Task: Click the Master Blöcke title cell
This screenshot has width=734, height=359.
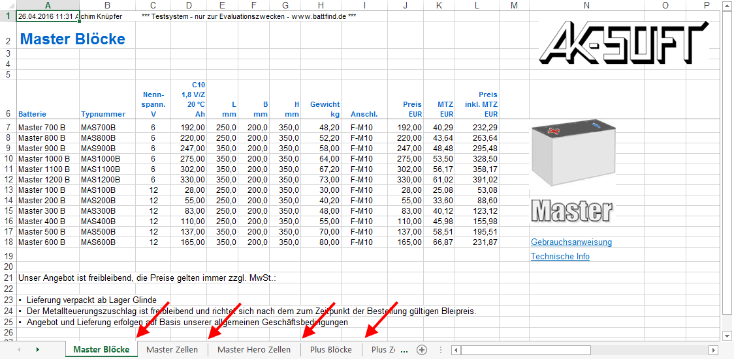Action: (72, 38)
